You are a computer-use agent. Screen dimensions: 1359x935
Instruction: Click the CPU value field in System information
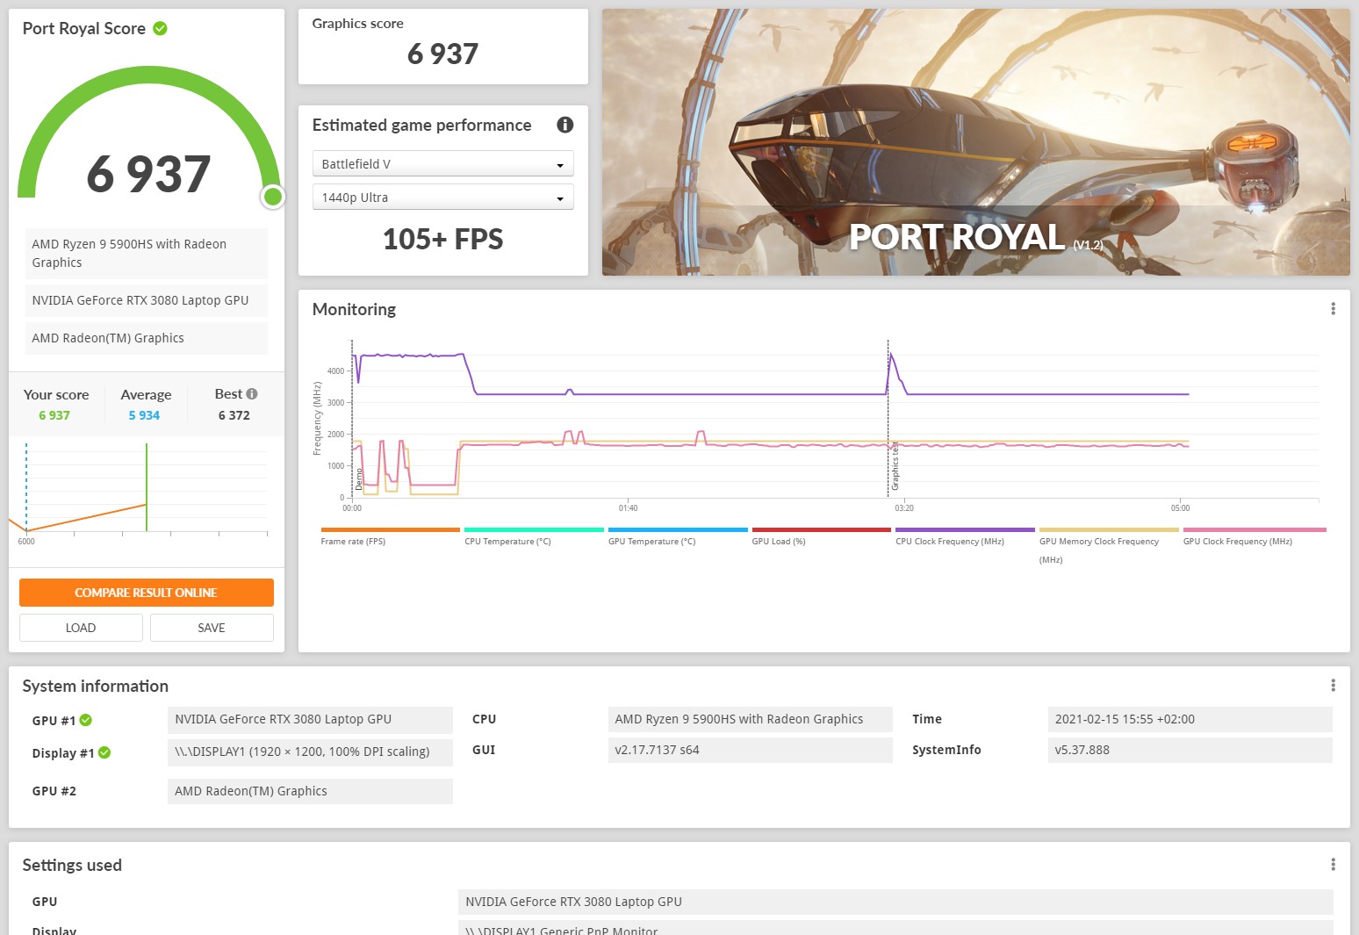(750, 719)
